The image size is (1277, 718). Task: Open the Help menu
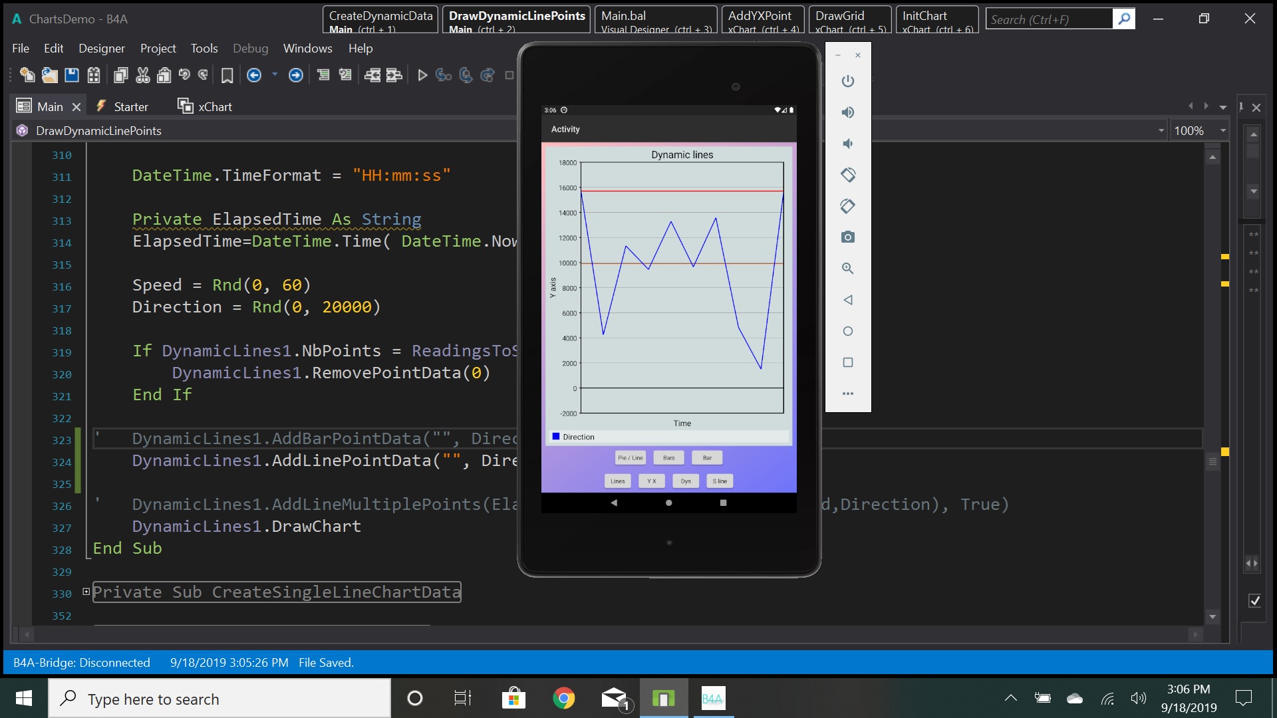(x=360, y=49)
